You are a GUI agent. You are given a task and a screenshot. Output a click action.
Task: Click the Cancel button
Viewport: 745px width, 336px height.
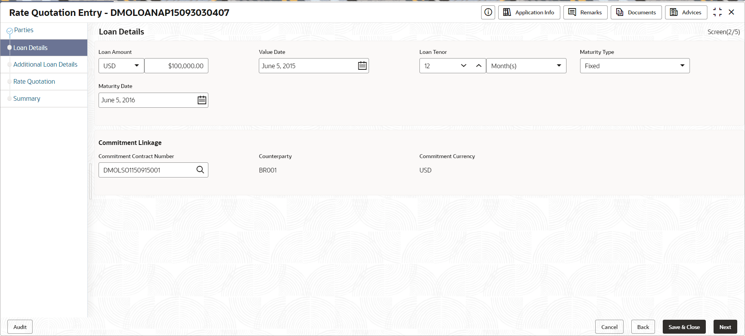click(609, 327)
